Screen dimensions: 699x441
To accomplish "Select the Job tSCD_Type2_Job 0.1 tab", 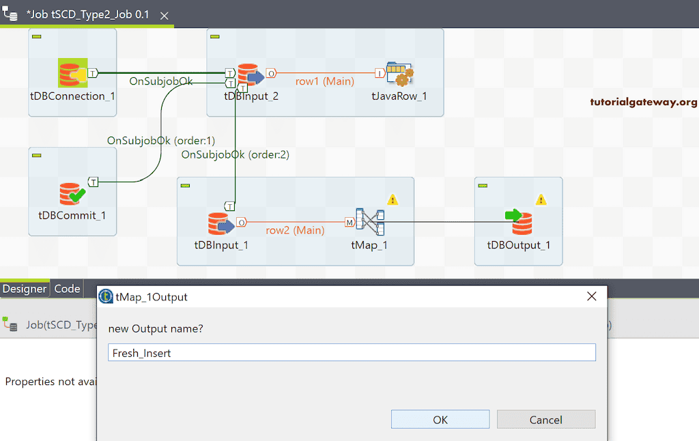I will [87, 13].
